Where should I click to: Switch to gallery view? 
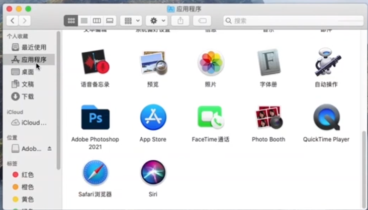[x=110, y=21]
